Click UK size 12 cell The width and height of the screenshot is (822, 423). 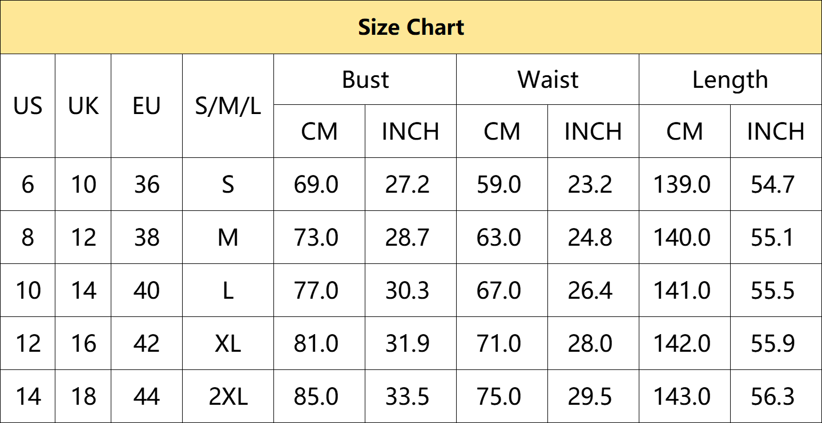(83, 238)
